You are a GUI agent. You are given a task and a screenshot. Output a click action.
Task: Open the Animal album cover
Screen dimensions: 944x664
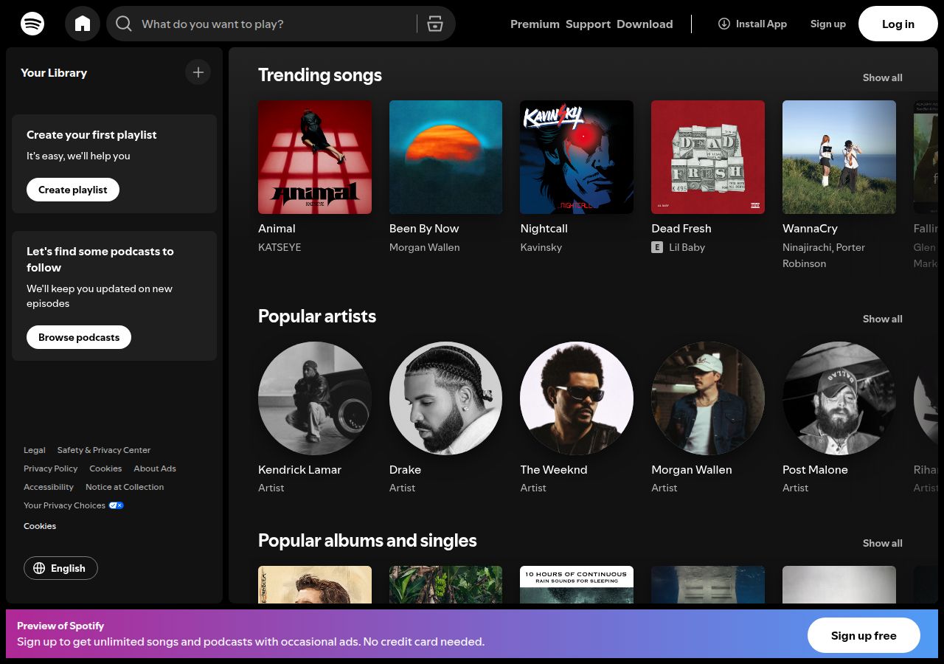pyautogui.click(x=315, y=157)
